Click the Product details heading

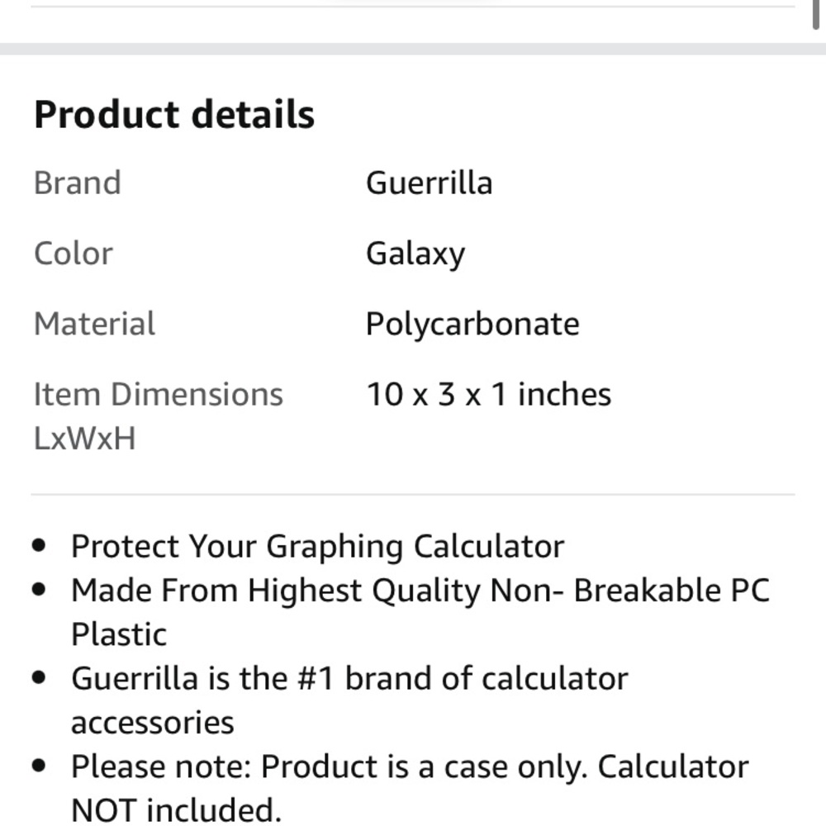(x=174, y=115)
